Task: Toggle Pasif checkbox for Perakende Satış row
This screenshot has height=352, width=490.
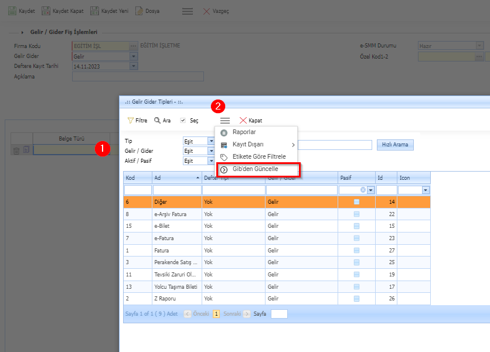Action: click(x=356, y=262)
